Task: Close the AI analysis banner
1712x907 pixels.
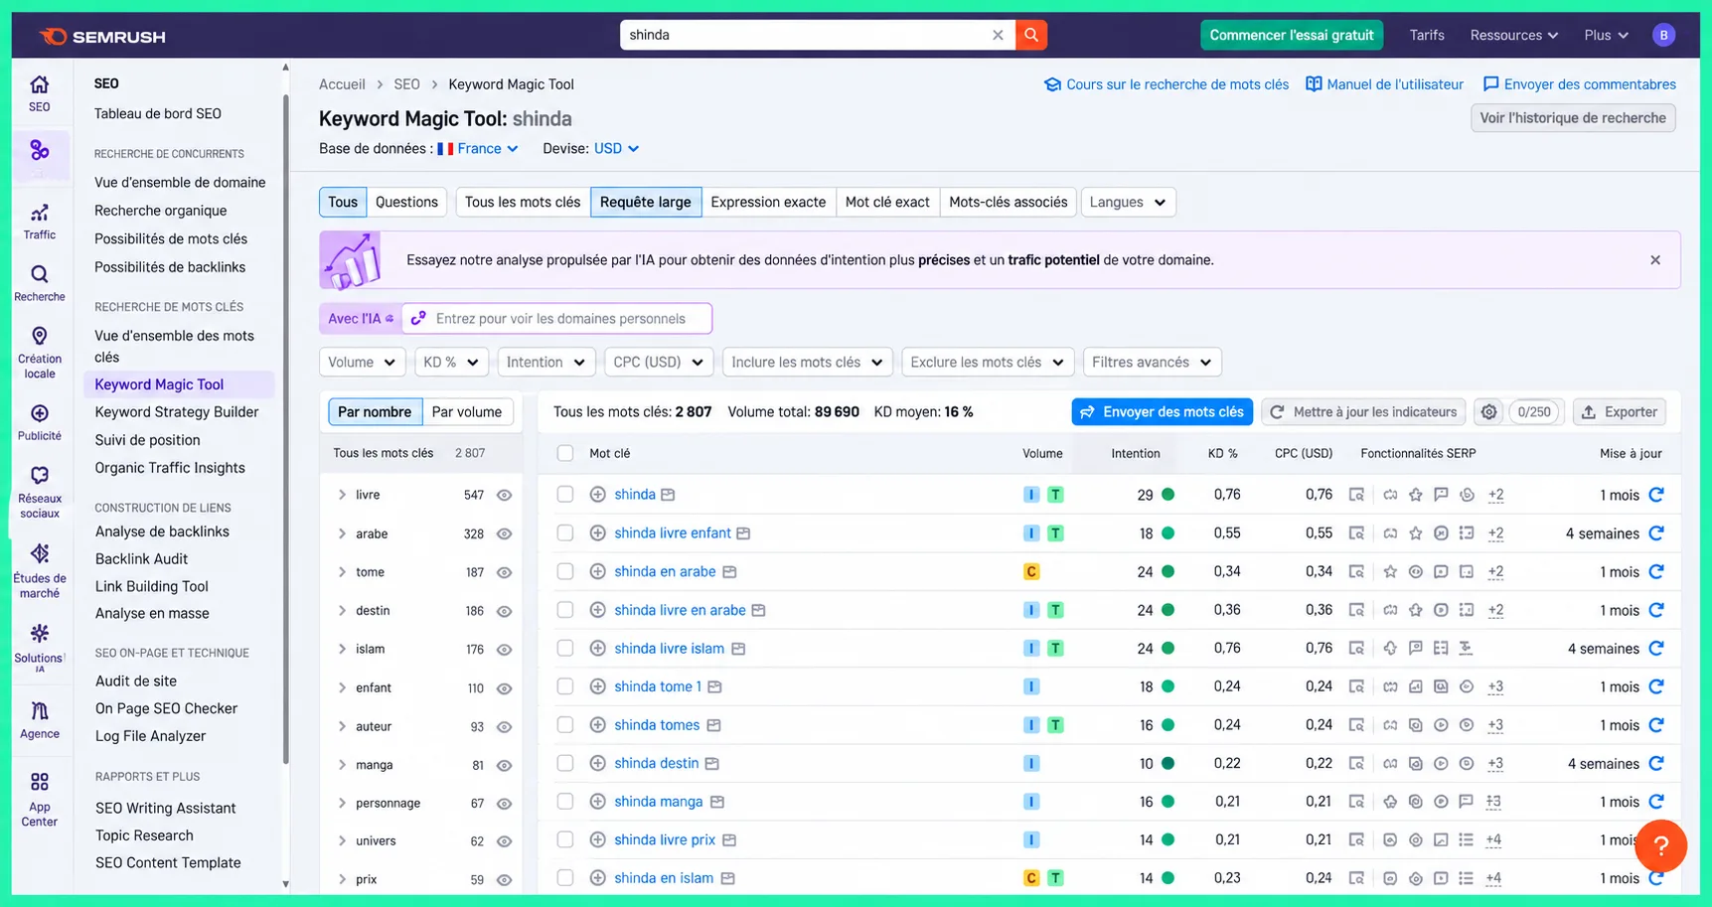Action: 1655,260
